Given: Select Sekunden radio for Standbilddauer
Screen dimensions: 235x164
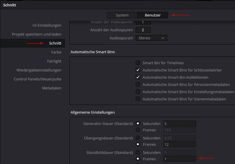Looking at the screenshot, I should click(138, 152).
